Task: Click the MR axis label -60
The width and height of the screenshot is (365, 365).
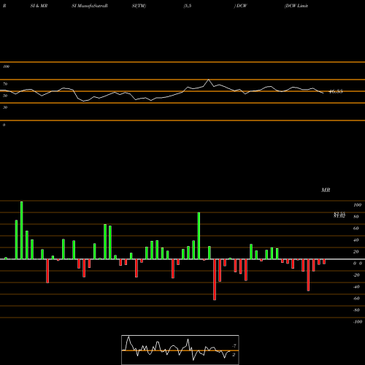Action: pyautogui.click(x=356, y=299)
